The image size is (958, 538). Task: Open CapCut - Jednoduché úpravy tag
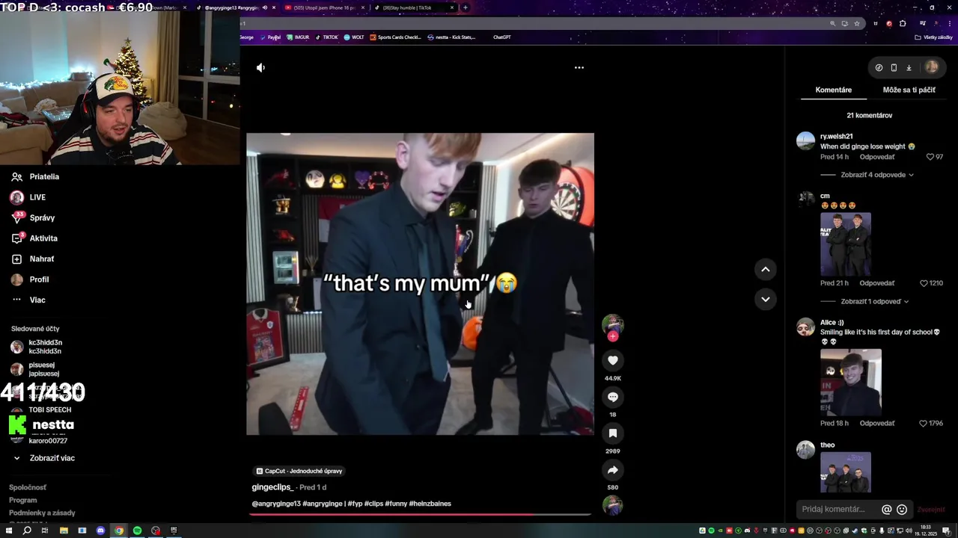coord(299,471)
